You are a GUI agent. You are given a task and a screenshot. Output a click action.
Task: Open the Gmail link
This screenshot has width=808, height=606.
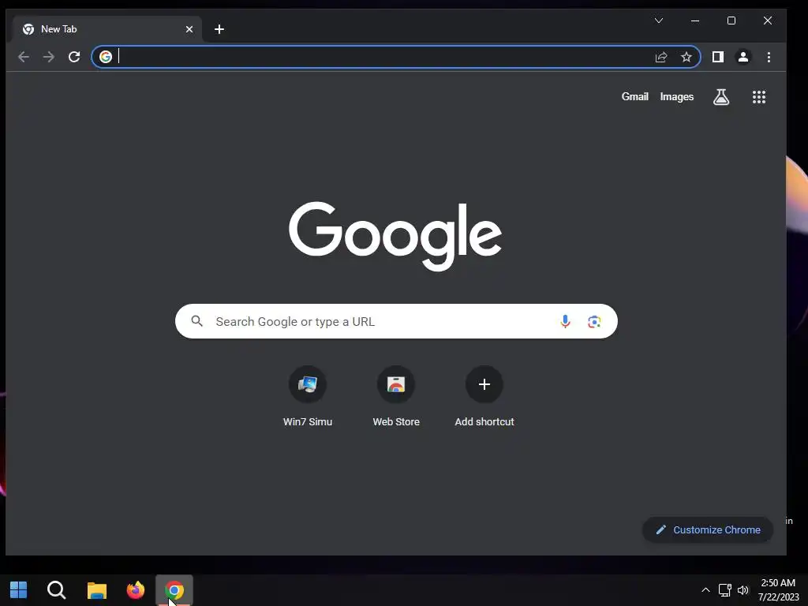pyautogui.click(x=634, y=97)
